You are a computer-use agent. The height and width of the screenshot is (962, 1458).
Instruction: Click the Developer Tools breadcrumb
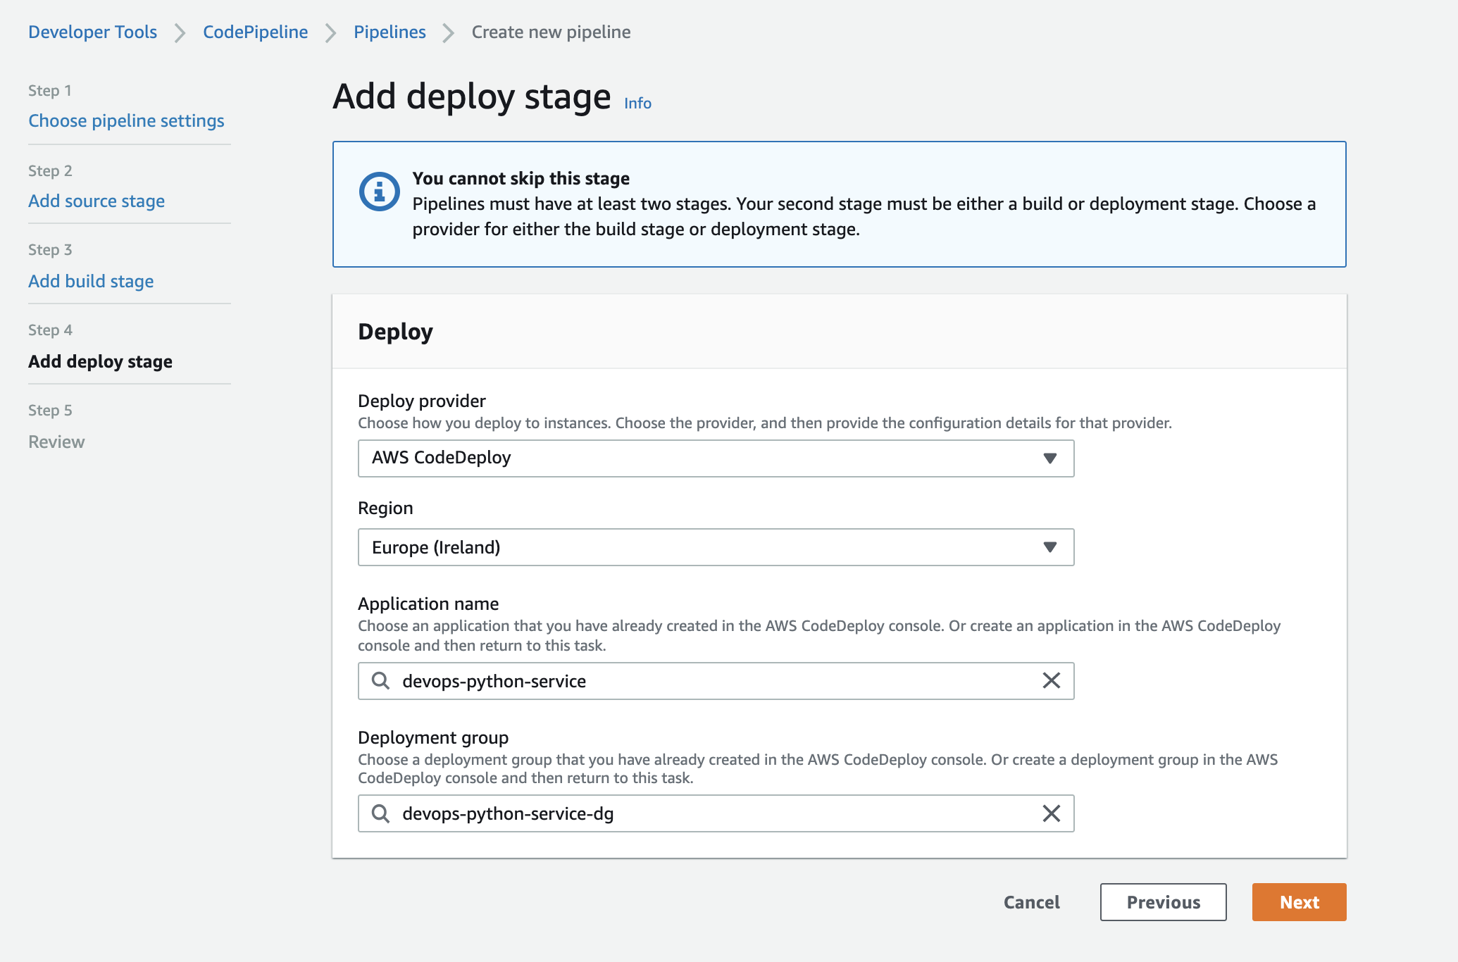[92, 32]
